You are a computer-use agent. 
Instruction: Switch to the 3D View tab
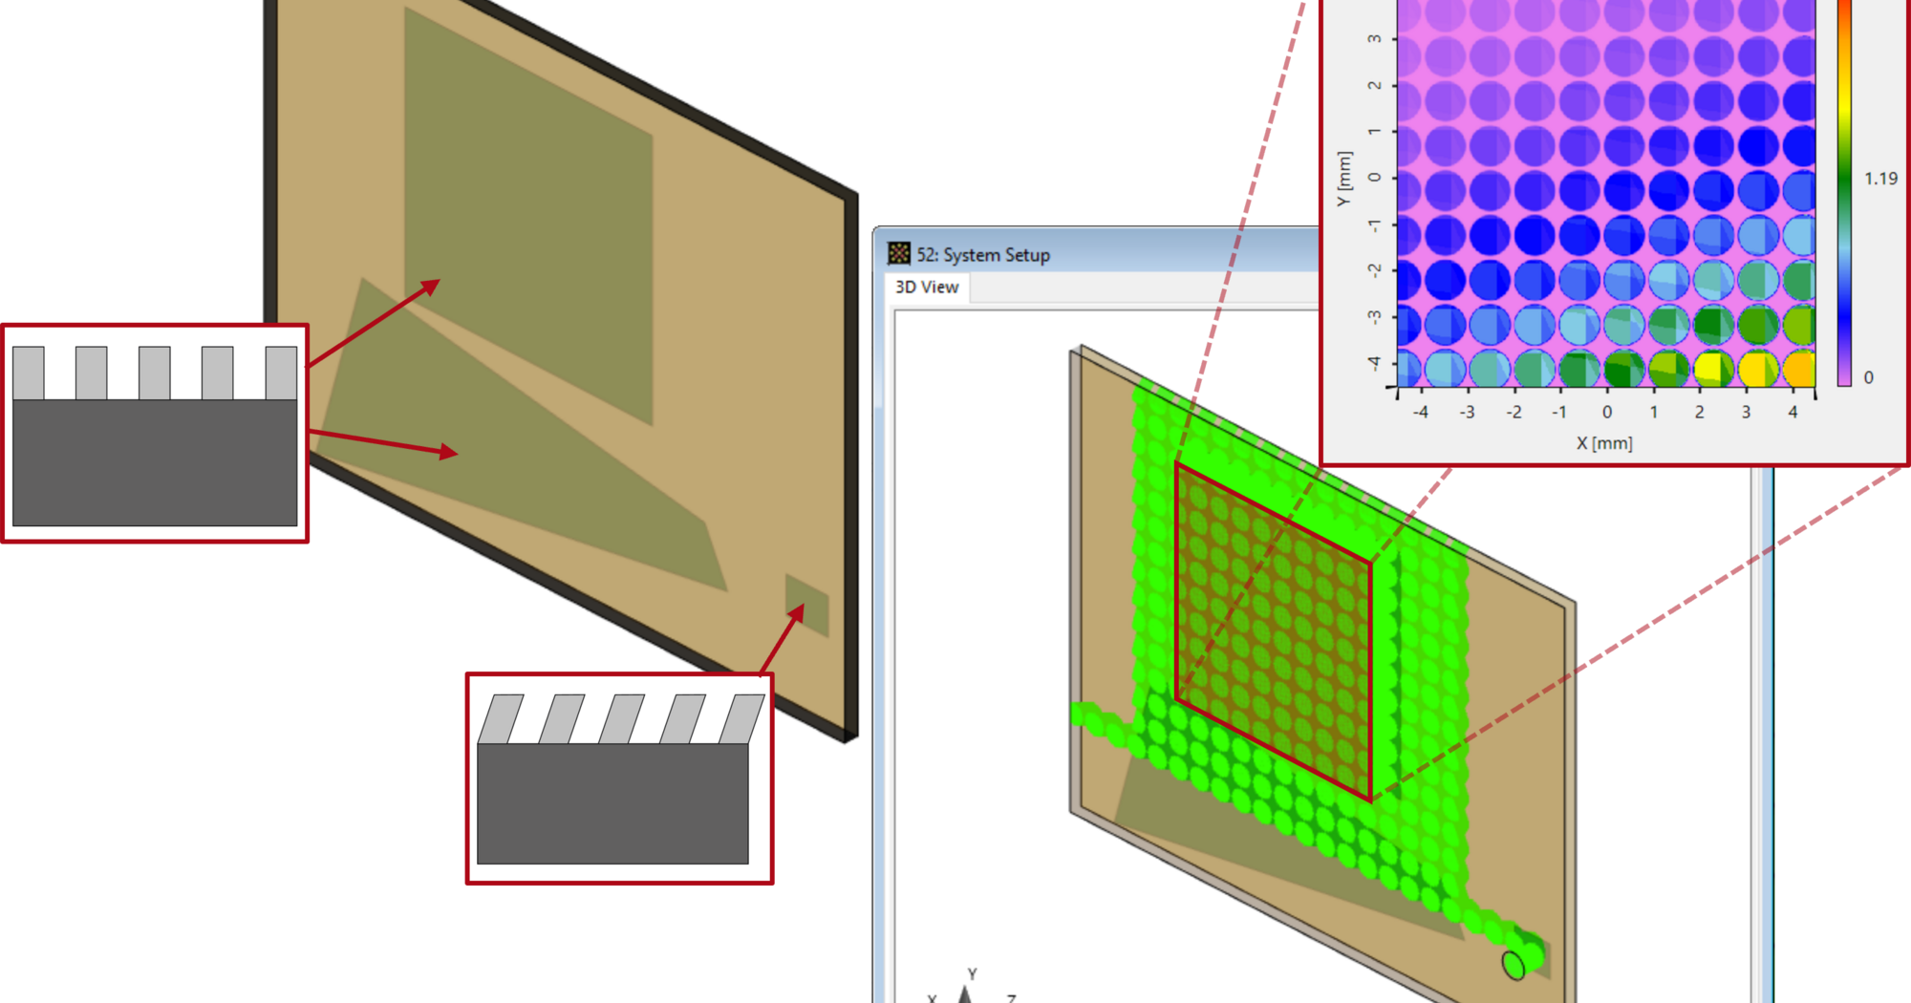925,287
